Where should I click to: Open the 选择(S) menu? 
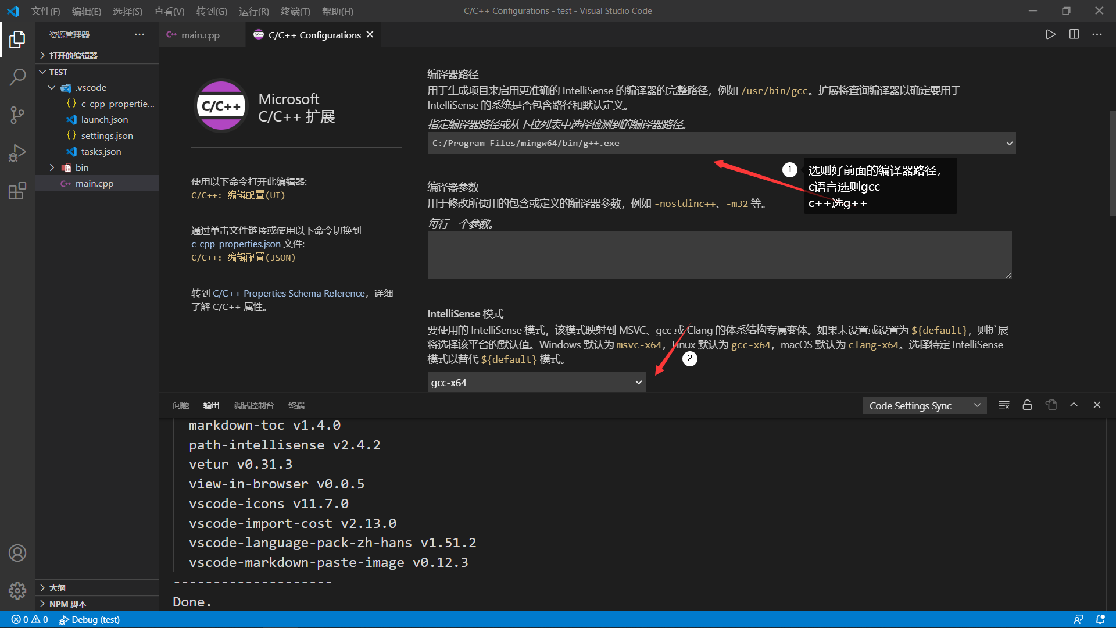[127, 11]
